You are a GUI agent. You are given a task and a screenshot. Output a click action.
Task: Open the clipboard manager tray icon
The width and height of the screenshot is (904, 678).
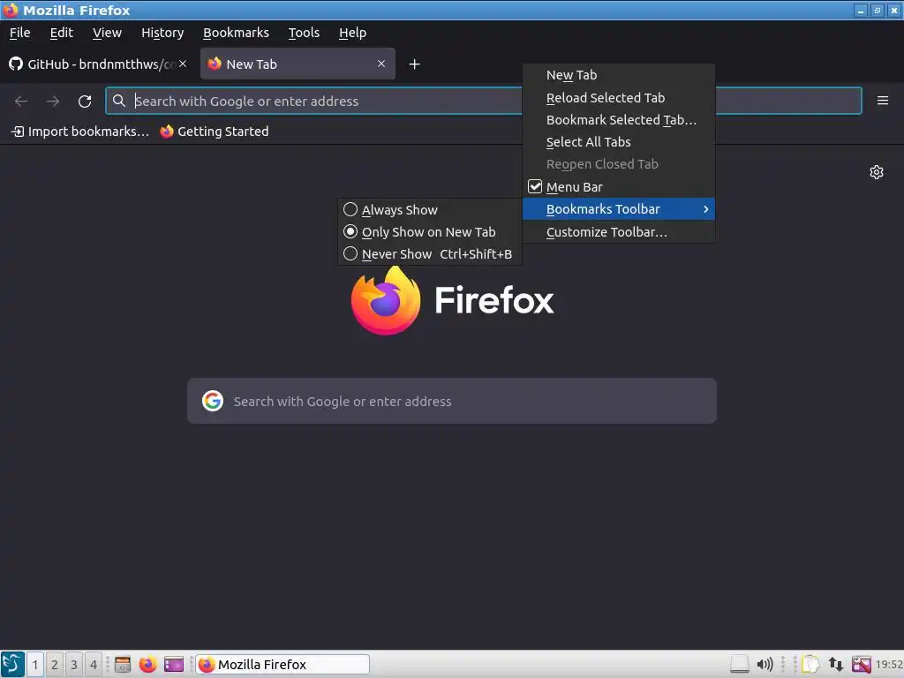click(x=810, y=664)
